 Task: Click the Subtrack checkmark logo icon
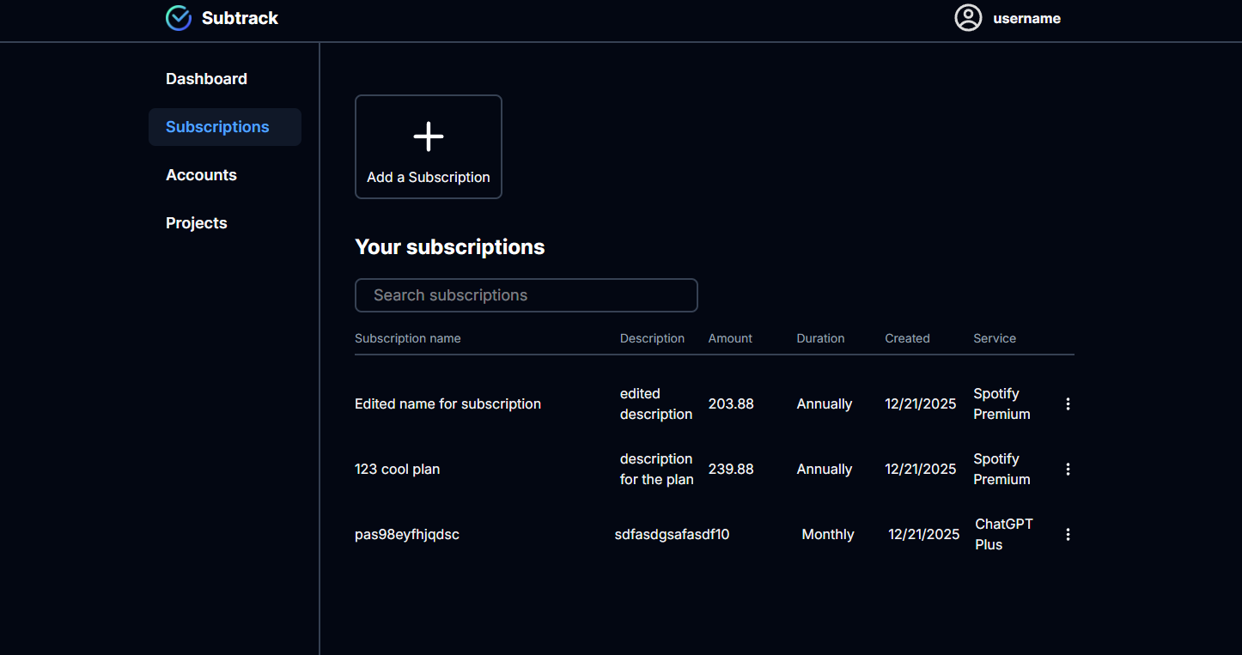[x=179, y=18]
